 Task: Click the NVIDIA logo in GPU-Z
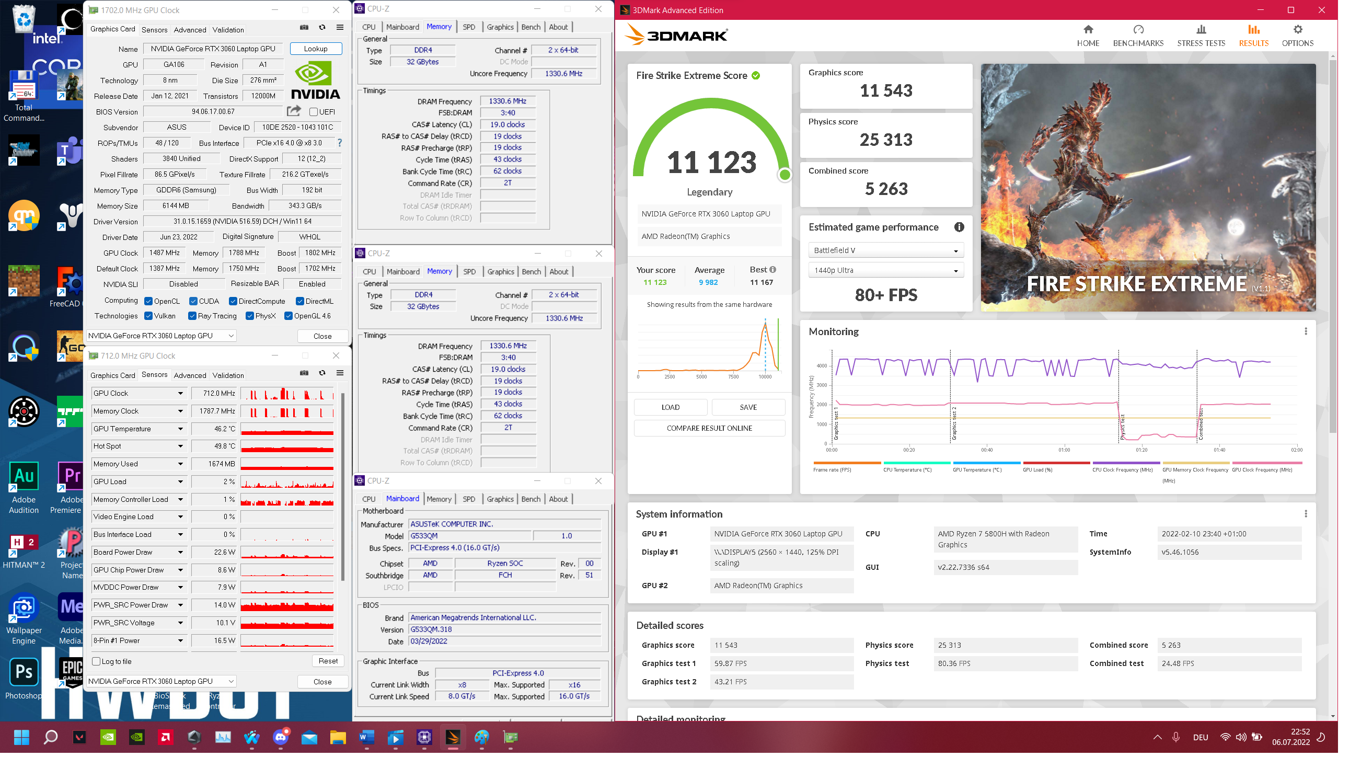(315, 81)
